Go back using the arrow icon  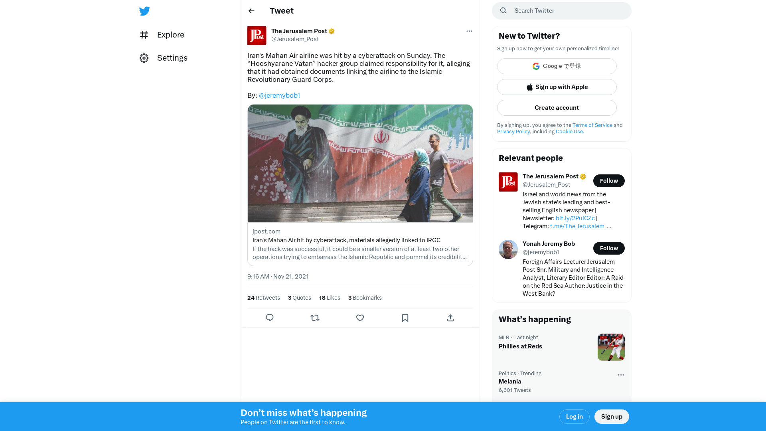click(x=251, y=11)
